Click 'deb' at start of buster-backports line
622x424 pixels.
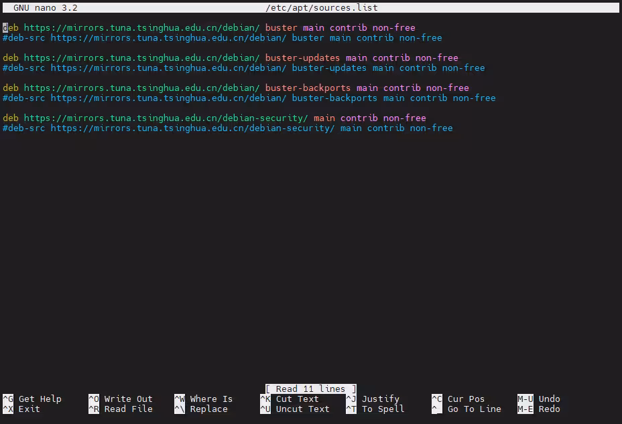pos(11,88)
